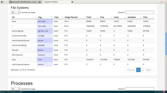Click the /dev/mqueue directory cell
The height and width of the screenshot is (93, 167).
tap(24, 55)
